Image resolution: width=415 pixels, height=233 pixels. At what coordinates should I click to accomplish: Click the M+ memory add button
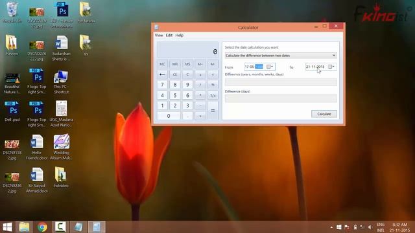200,64
